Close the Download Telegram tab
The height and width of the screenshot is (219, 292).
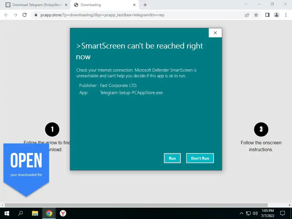tap(66, 5)
